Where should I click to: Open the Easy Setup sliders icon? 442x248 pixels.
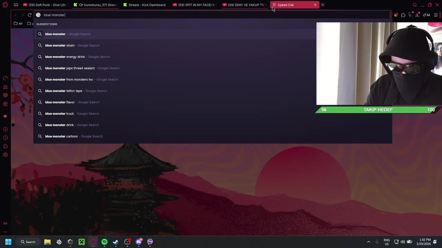point(436,15)
